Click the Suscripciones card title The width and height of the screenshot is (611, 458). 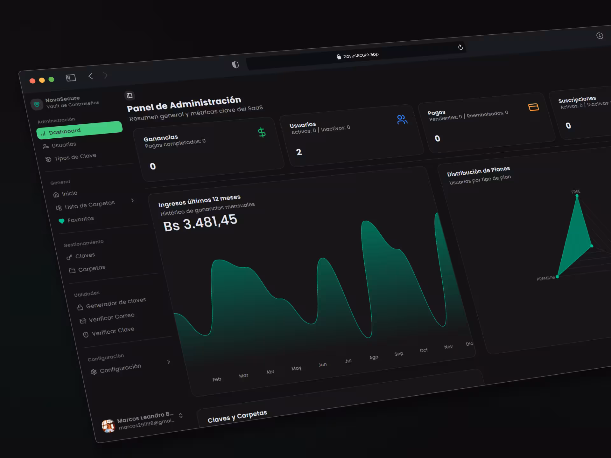coord(577,99)
